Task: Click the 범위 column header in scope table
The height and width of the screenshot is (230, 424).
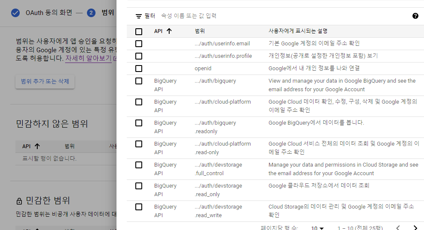Action: click(x=200, y=31)
